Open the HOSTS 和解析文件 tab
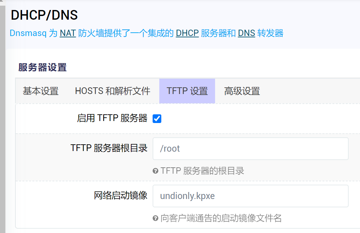The height and width of the screenshot is (233, 360). pyautogui.click(x=112, y=91)
